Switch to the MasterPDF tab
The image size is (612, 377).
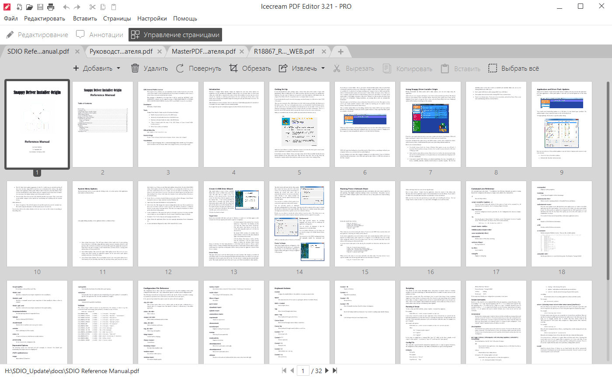tap(204, 51)
